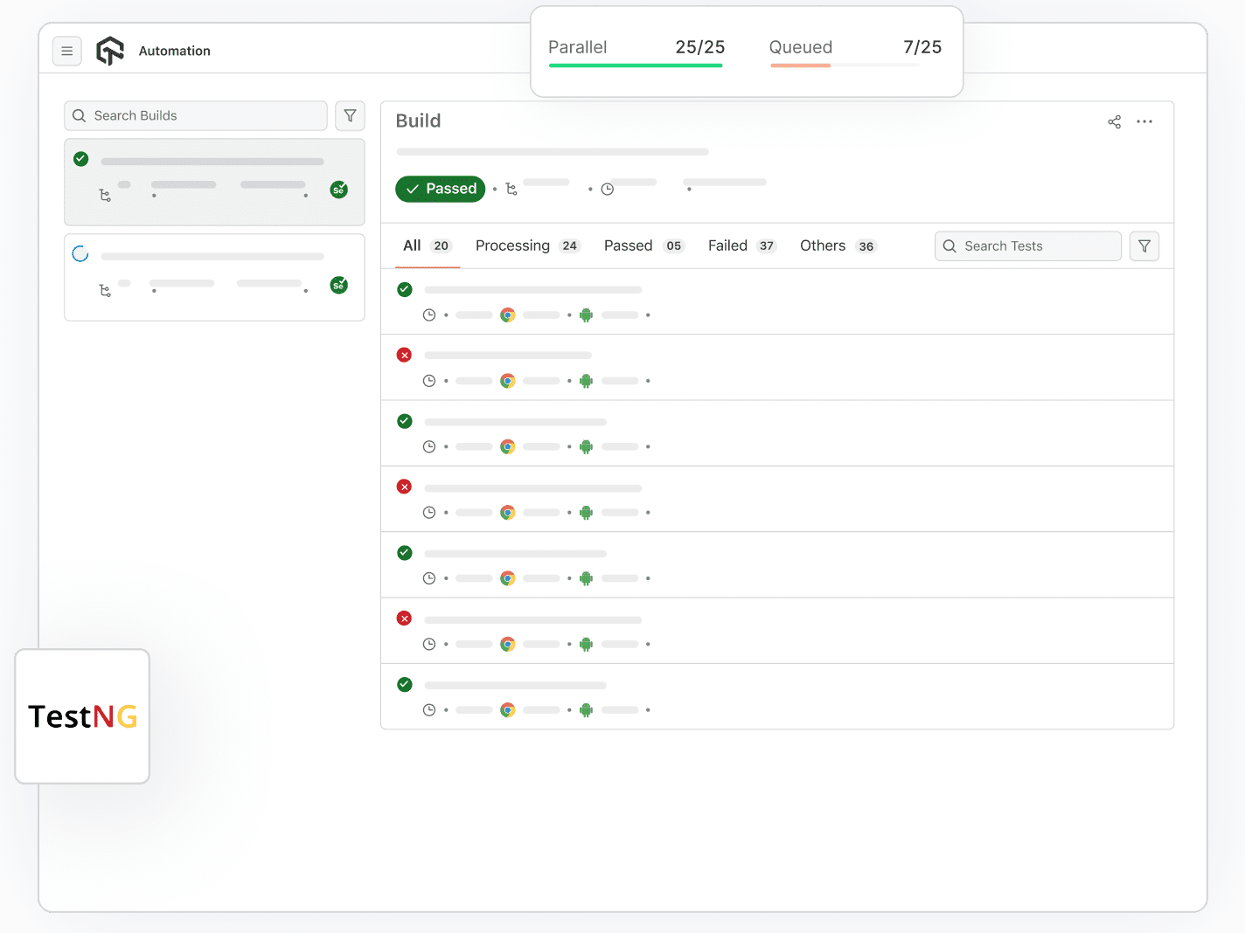This screenshot has height=933, width=1245.
Task: Switch to the Processing tests tab
Action: click(512, 245)
